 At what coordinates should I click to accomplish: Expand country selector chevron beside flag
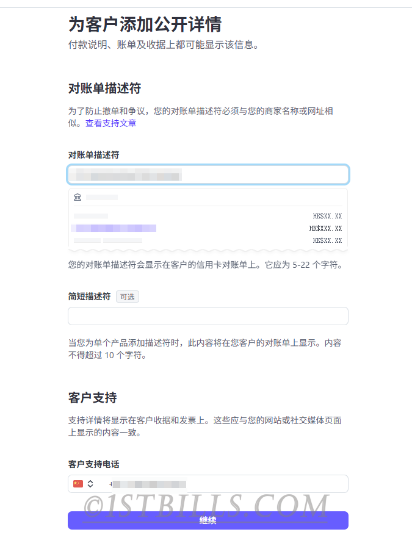[x=90, y=484]
